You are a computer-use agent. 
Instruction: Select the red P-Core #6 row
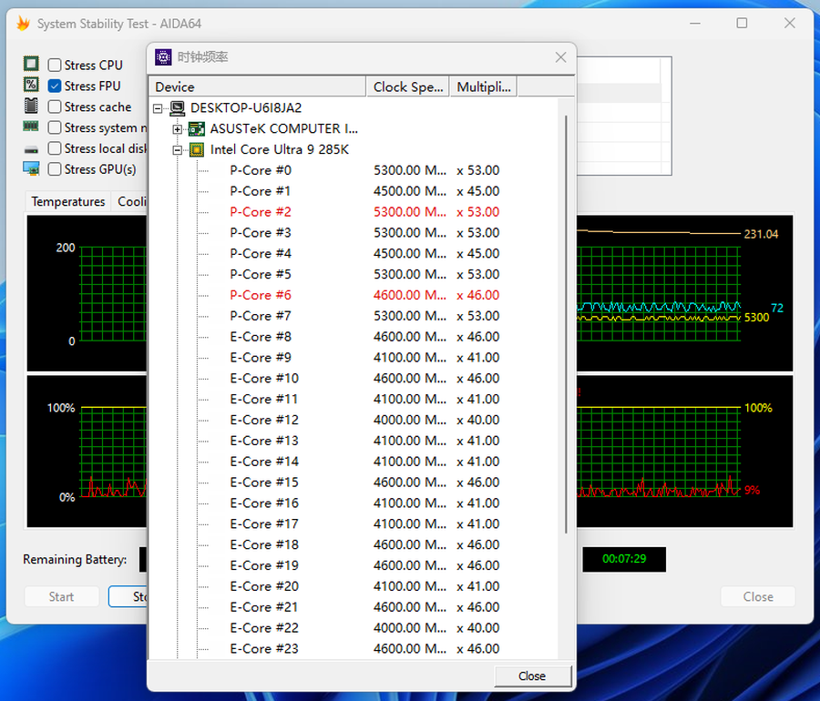[364, 295]
